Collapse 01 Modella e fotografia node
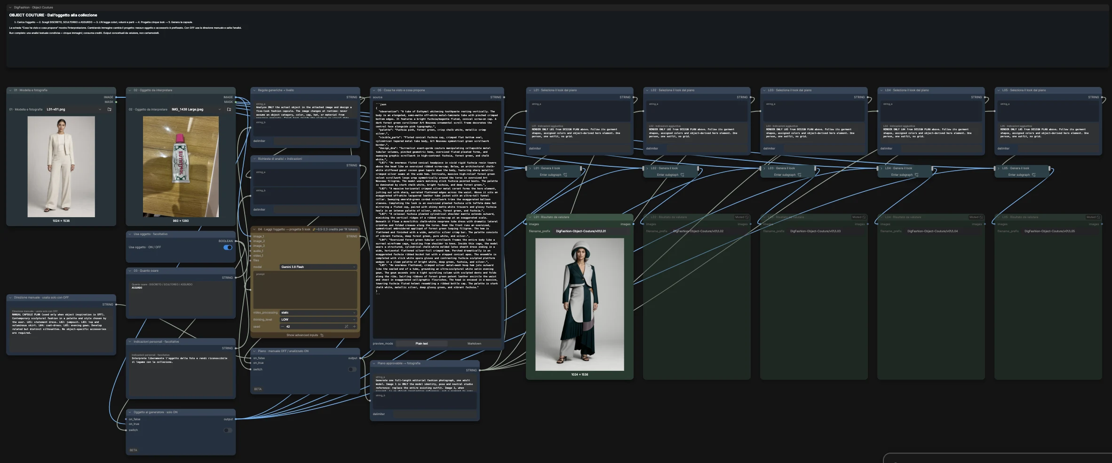The width and height of the screenshot is (1112, 463). pos(10,90)
